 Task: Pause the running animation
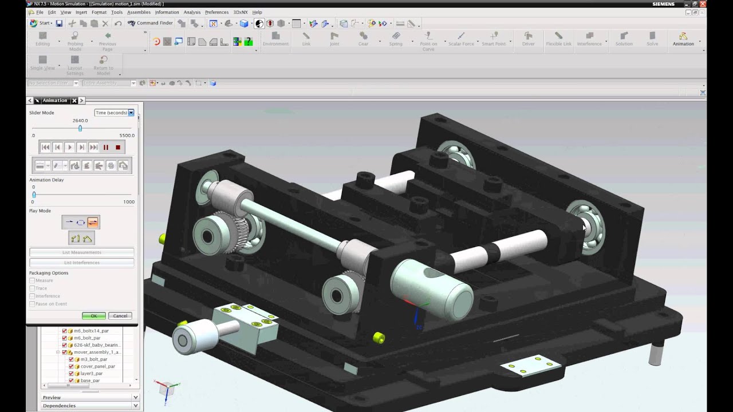[106, 147]
